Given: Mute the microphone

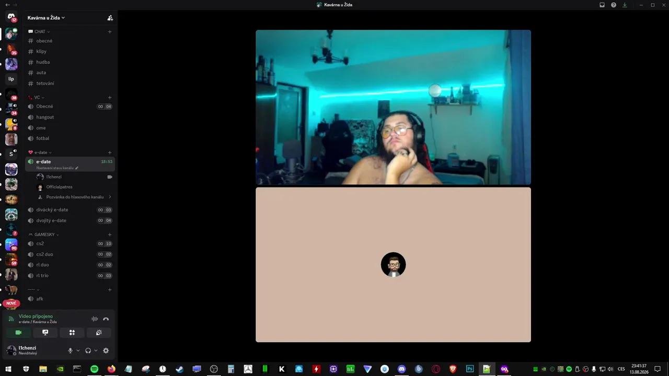Looking at the screenshot, I should [x=70, y=351].
